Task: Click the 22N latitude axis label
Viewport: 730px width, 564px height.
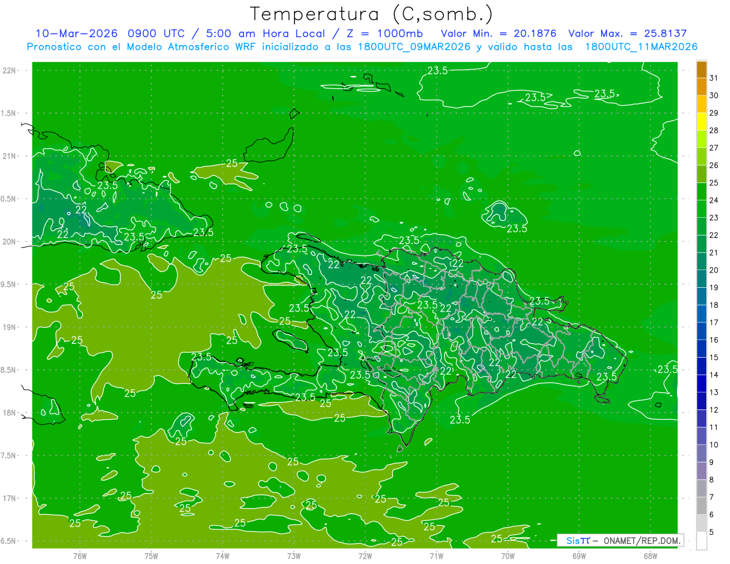Action: 9,71
